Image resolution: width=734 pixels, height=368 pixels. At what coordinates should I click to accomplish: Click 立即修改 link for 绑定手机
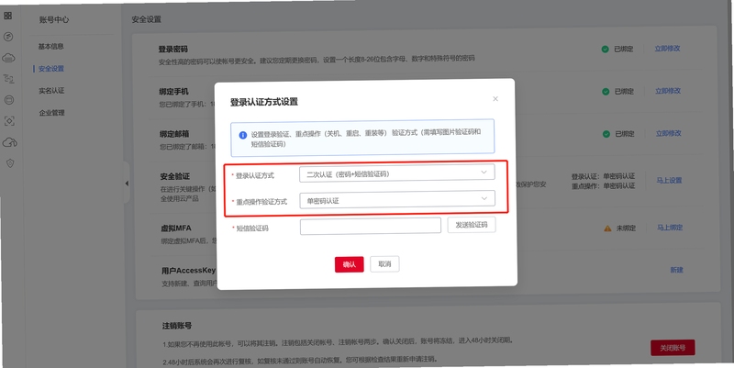click(668, 91)
